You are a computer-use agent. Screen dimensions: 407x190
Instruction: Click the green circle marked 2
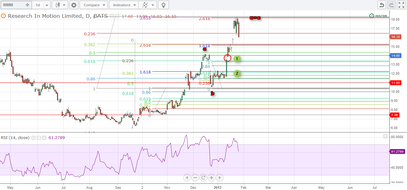click(237, 73)
